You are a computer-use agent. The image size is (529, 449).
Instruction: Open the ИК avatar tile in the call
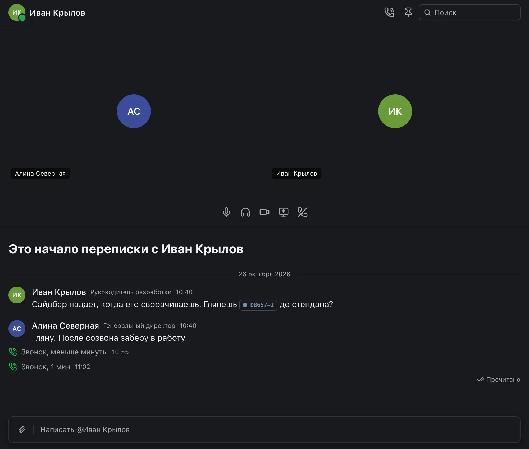pos(395,111)
